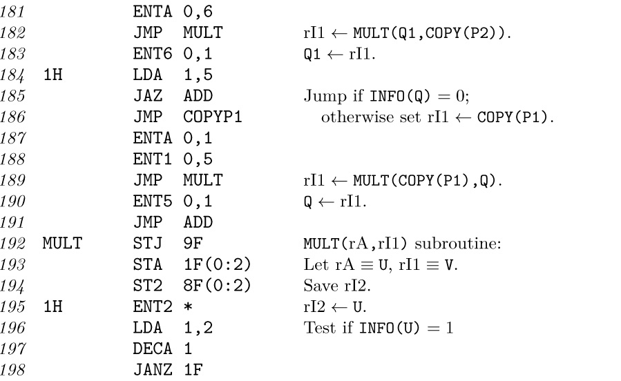The image size is (621, 381).
Task: Click the asterisk operand after ENT2
Action: [188, 306]
